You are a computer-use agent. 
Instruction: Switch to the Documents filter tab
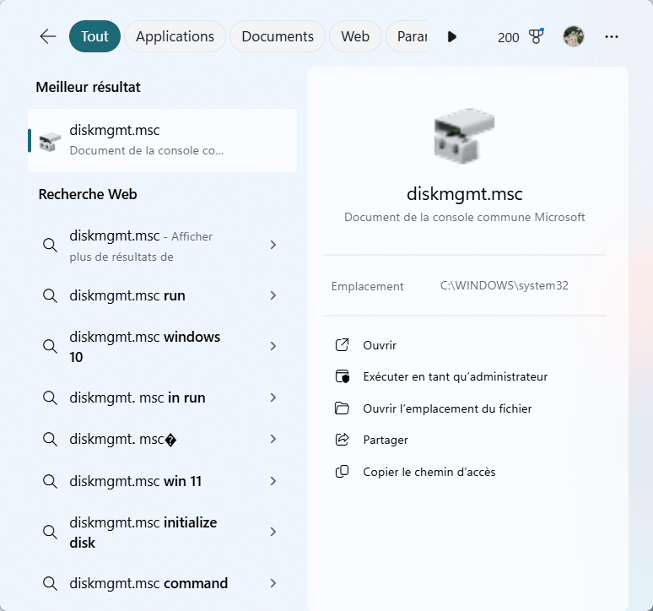point(278,36)
